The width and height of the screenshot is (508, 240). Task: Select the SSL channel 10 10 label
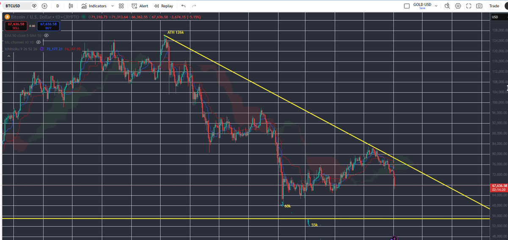click(19, 42)
